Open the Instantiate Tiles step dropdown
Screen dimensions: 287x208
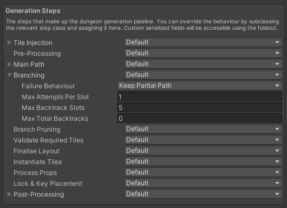coord(203,161)
